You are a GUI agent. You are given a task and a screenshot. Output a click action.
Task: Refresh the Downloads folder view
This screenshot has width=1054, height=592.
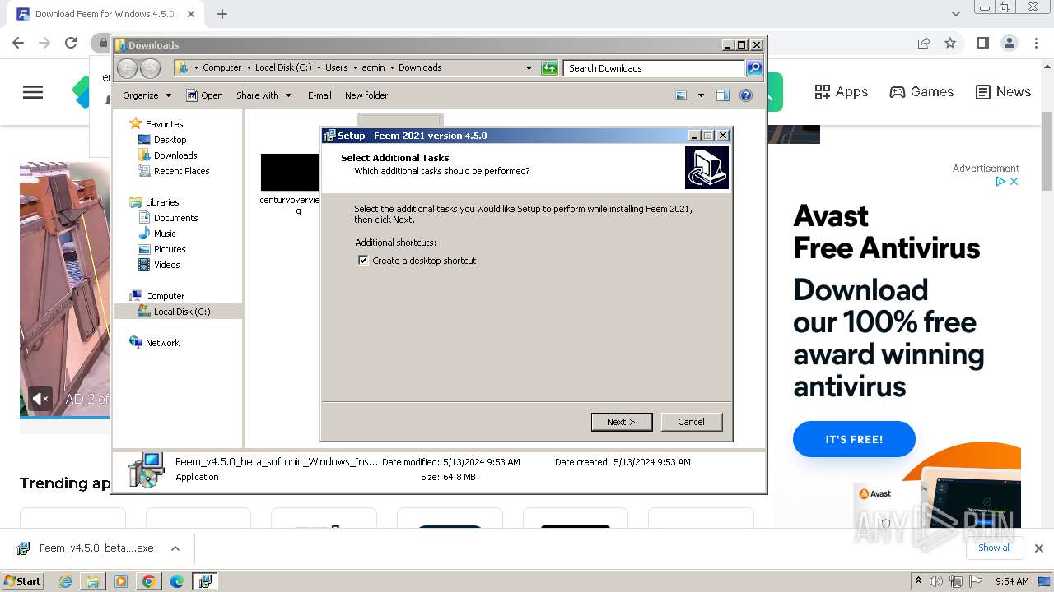pyautogui.click(x=549, y=68)
